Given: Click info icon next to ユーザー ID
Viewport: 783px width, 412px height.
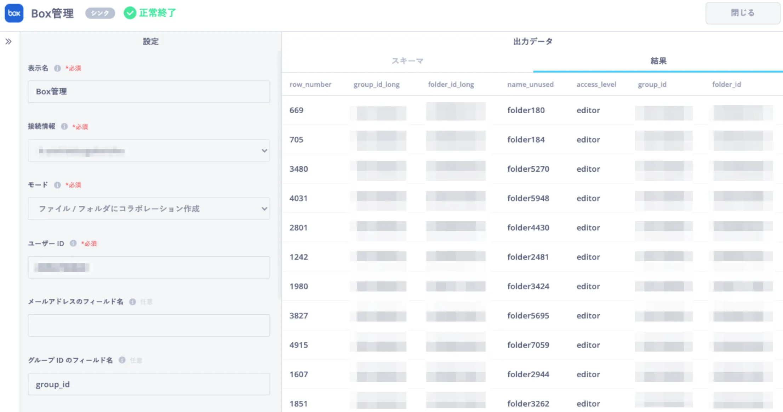Looking at the screenshot, I should (x=73, y=243).
